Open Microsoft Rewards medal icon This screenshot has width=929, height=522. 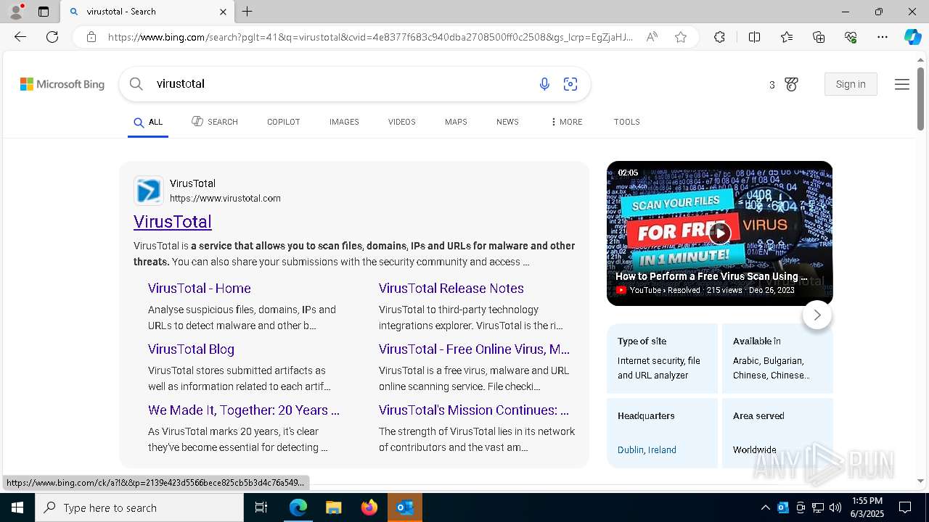[x=792, y=84]
